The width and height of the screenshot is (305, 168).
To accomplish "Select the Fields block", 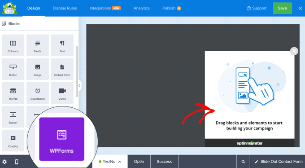I will pyautogui.click(x=38, y=45).
